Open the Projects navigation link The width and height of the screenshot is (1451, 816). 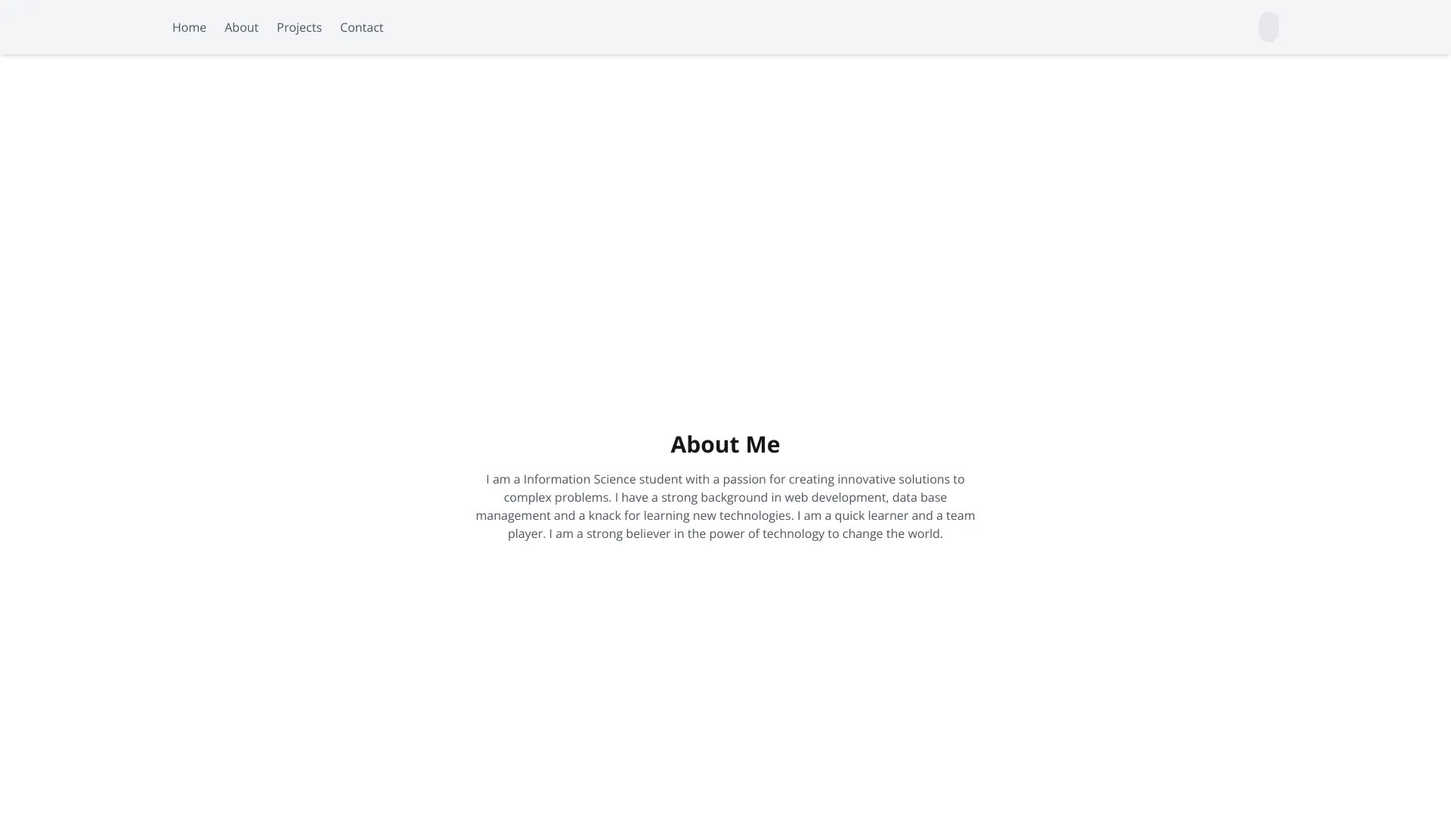[x=299, y=27]
